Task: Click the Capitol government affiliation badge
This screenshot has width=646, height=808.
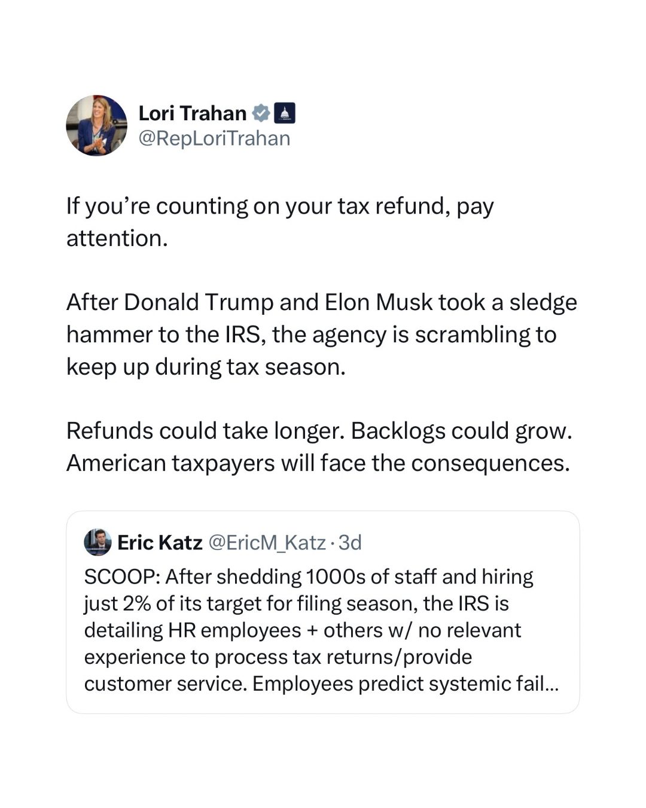Action: tap(285, 113)
